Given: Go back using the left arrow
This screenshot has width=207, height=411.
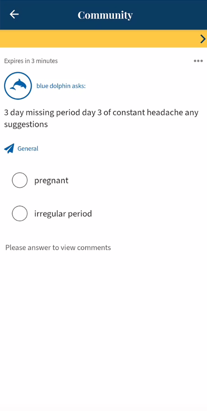Looking at the screenshot, I should [14, 14].
